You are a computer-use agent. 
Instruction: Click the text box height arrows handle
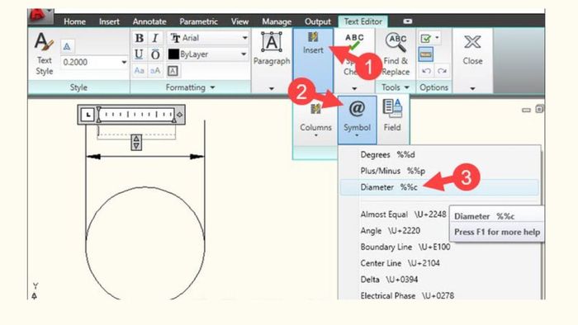click(136, 143)
